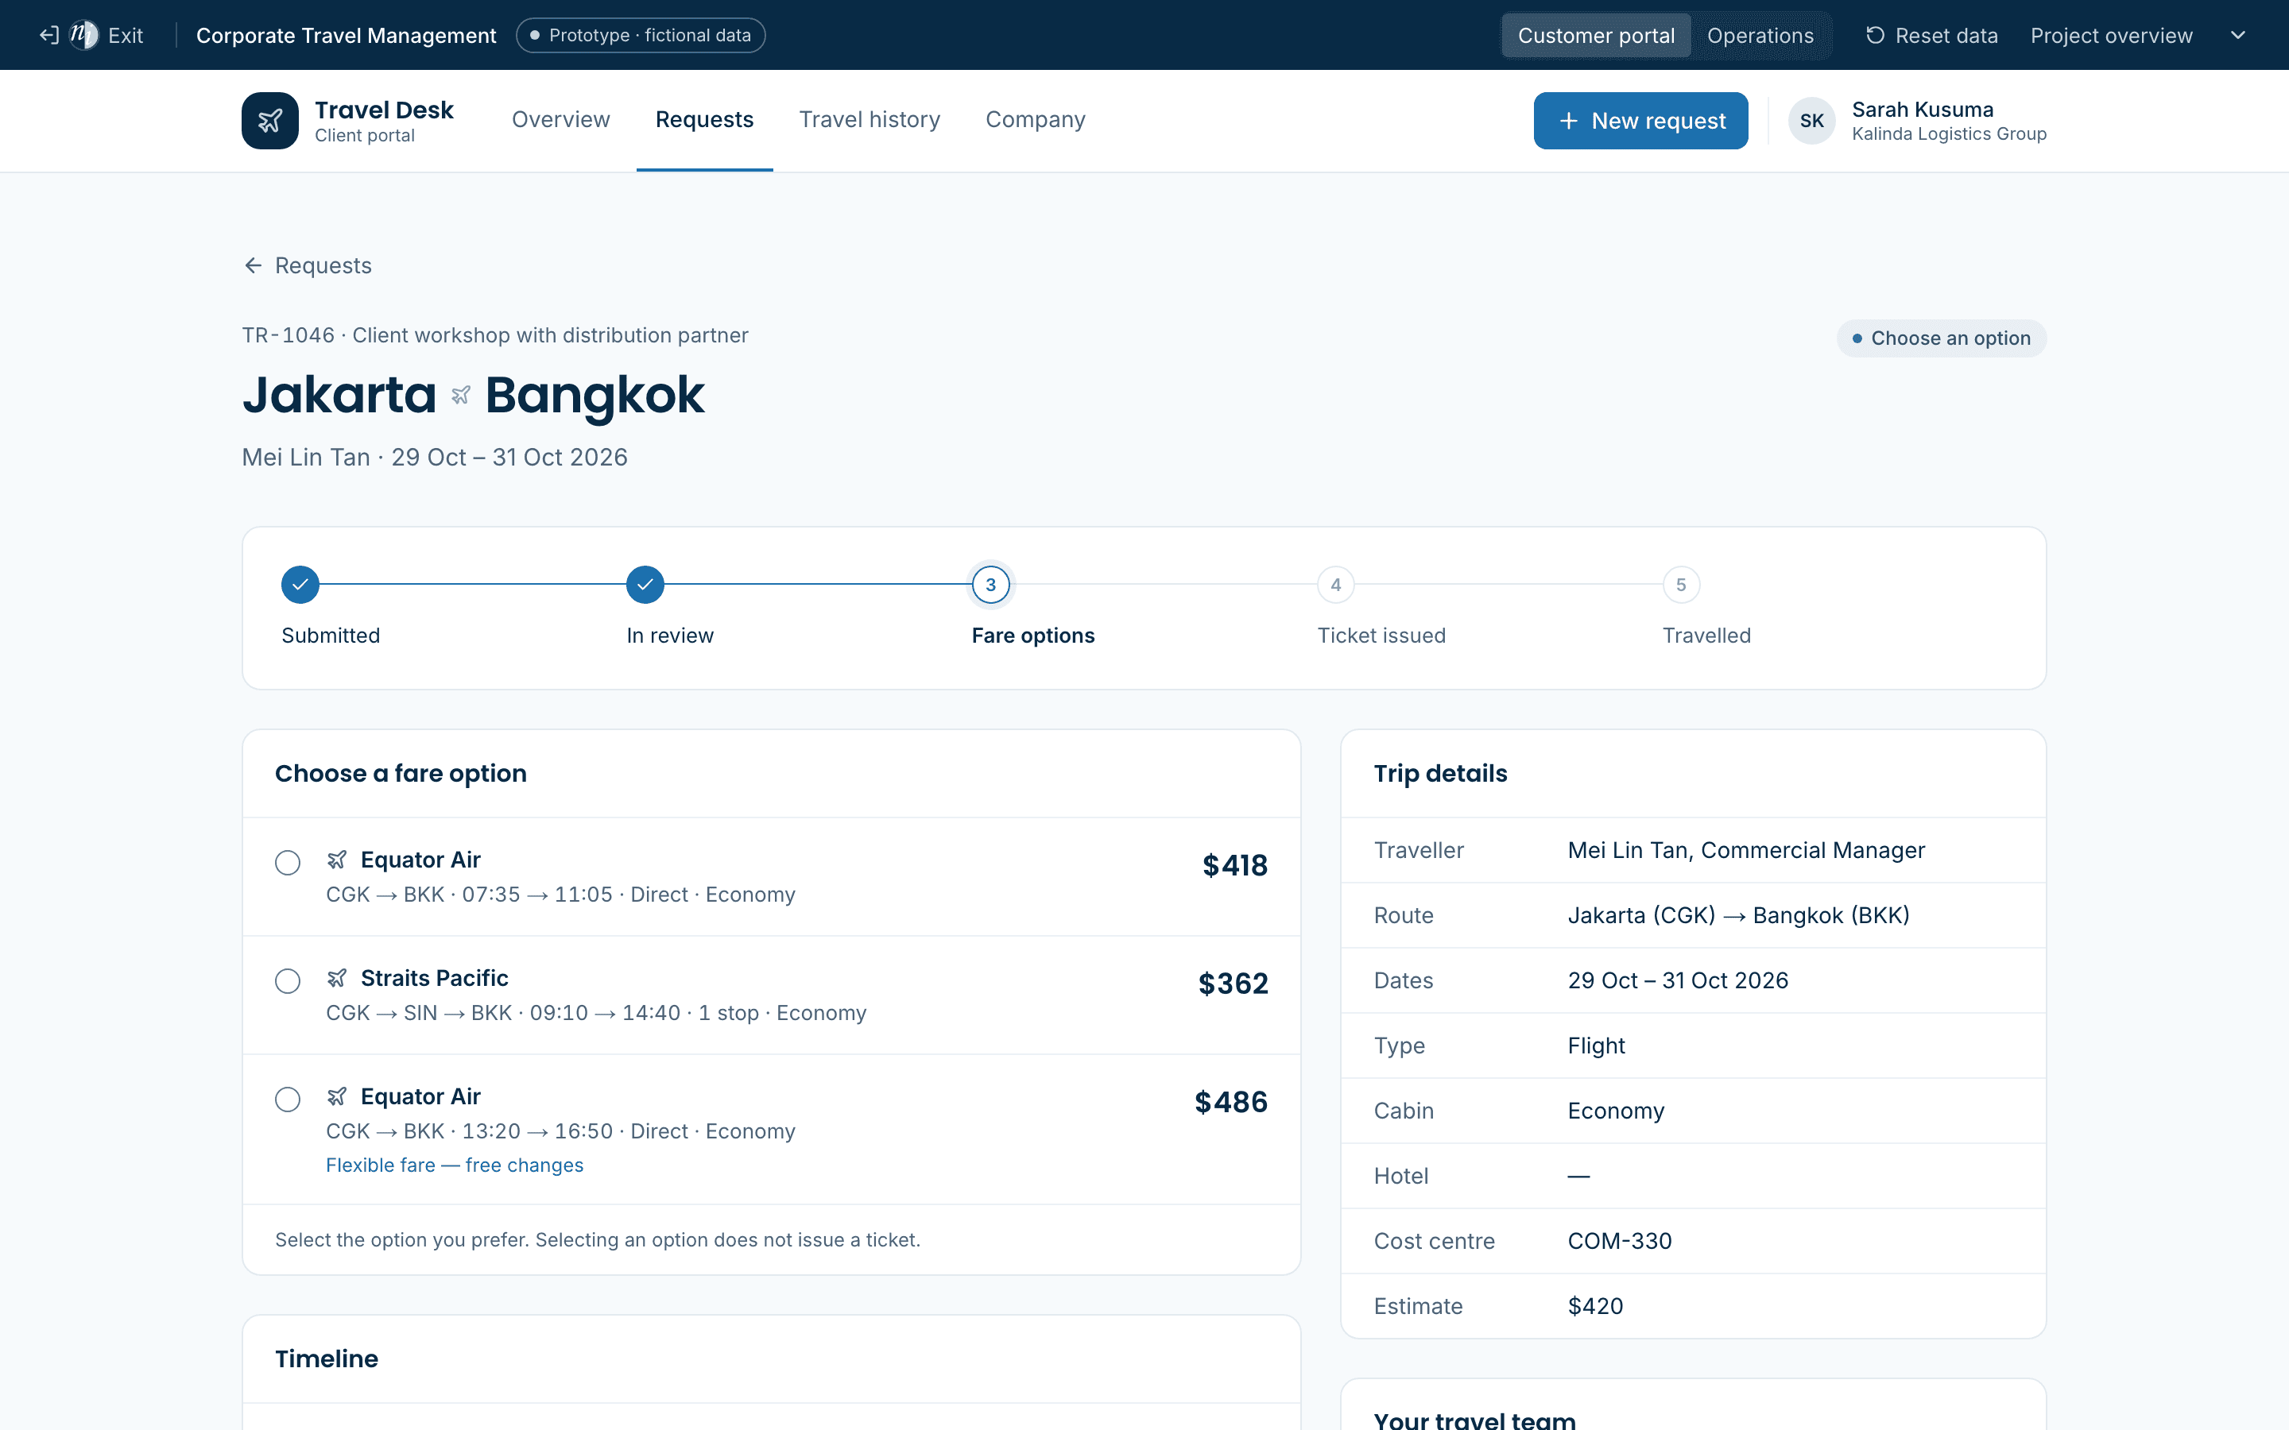
Task: Click the In review step checkmark circle
Action: (645, 585)
